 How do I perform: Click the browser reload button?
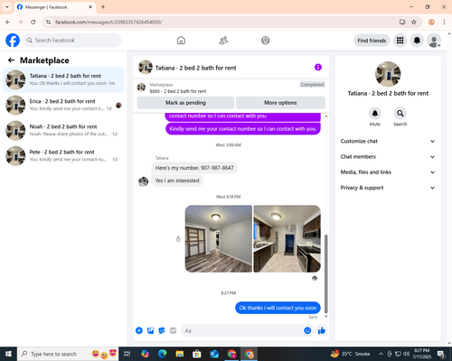click(x=33, y=22)
